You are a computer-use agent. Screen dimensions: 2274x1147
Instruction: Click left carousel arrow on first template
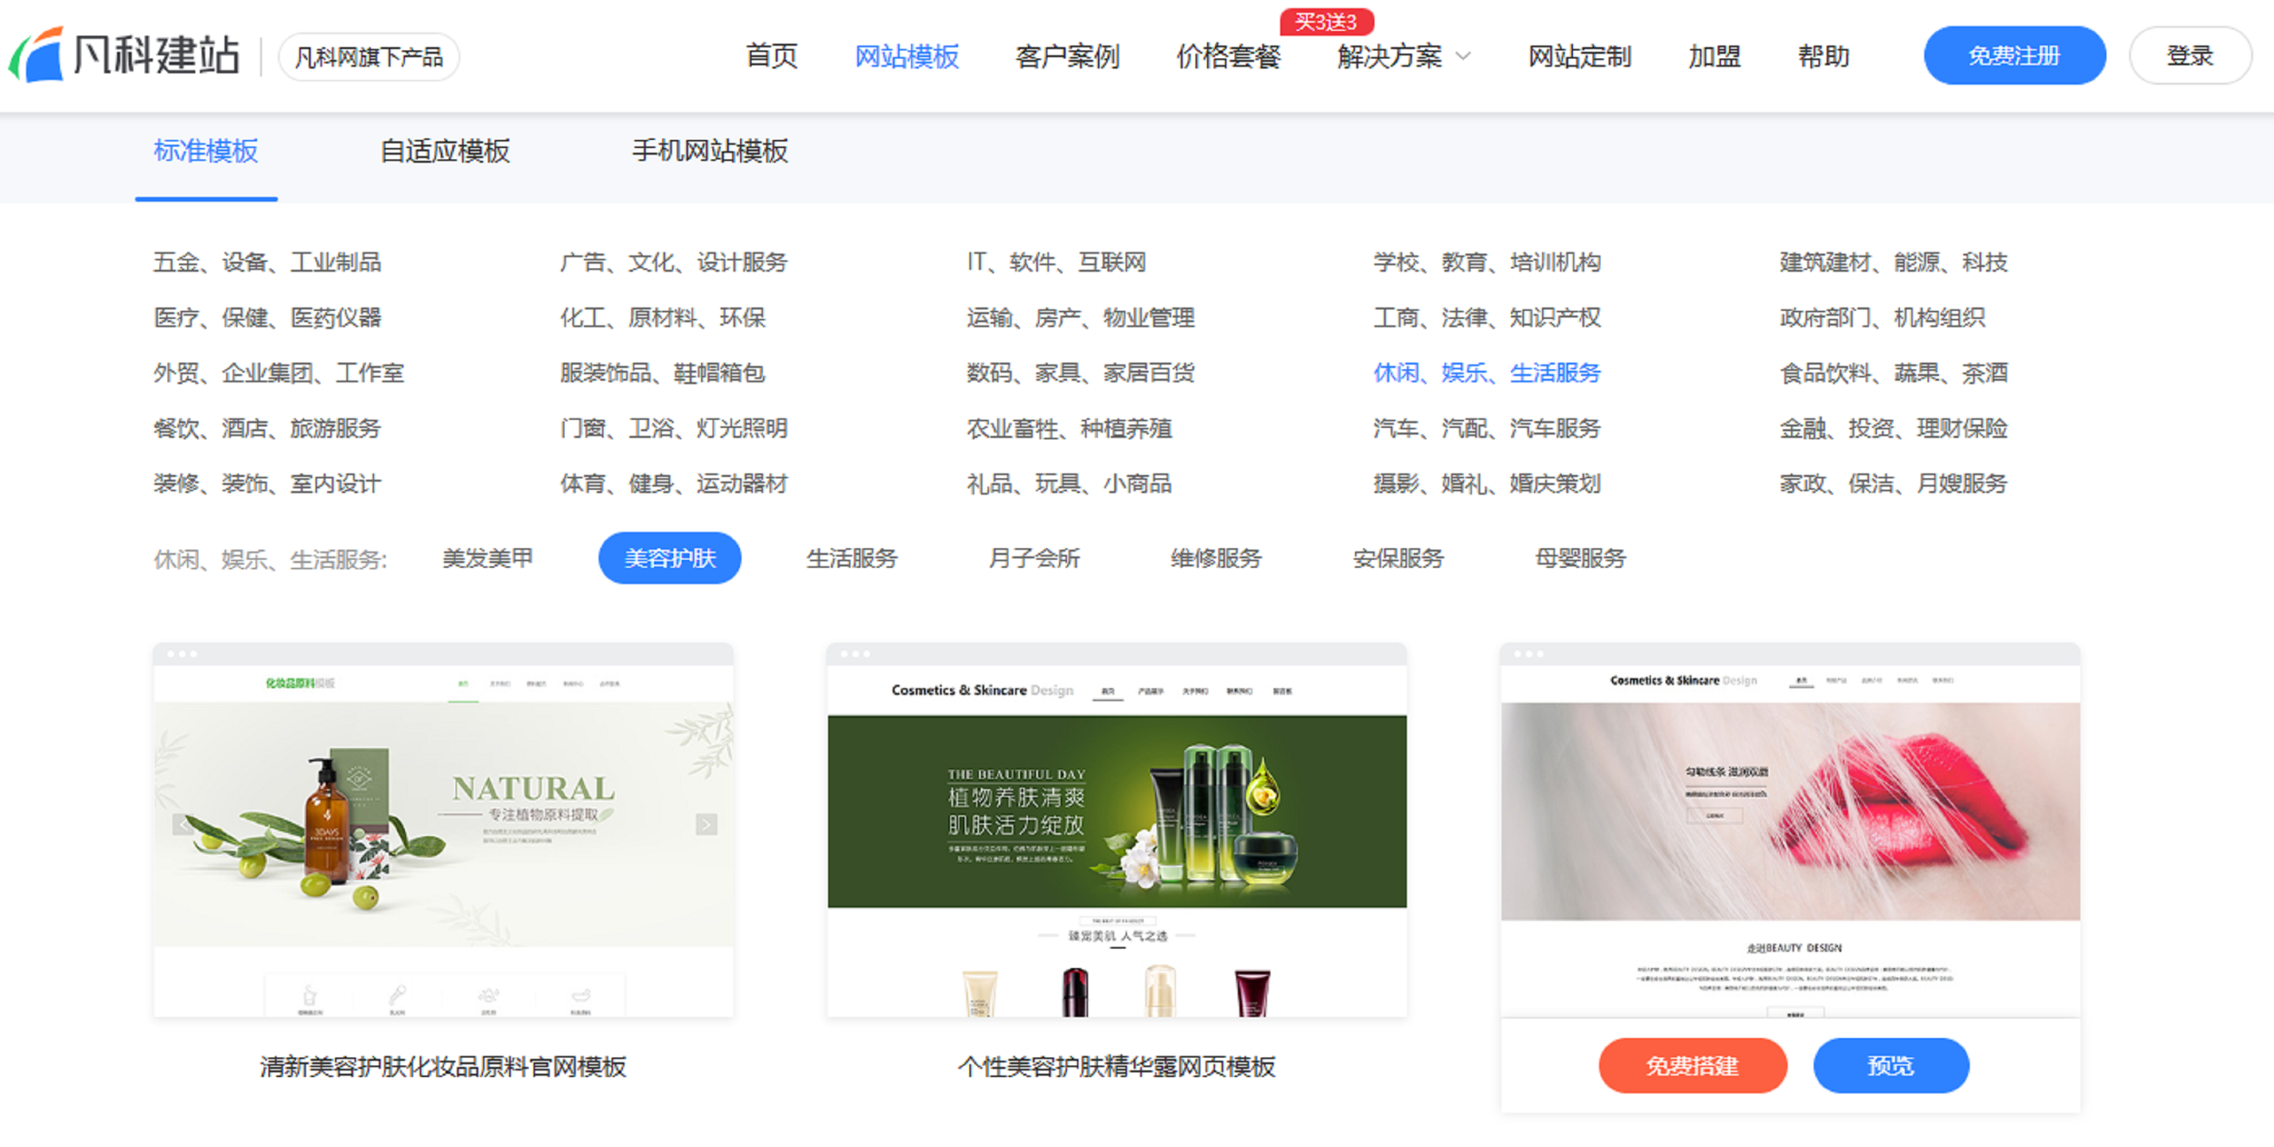click(x=183, y=825)
